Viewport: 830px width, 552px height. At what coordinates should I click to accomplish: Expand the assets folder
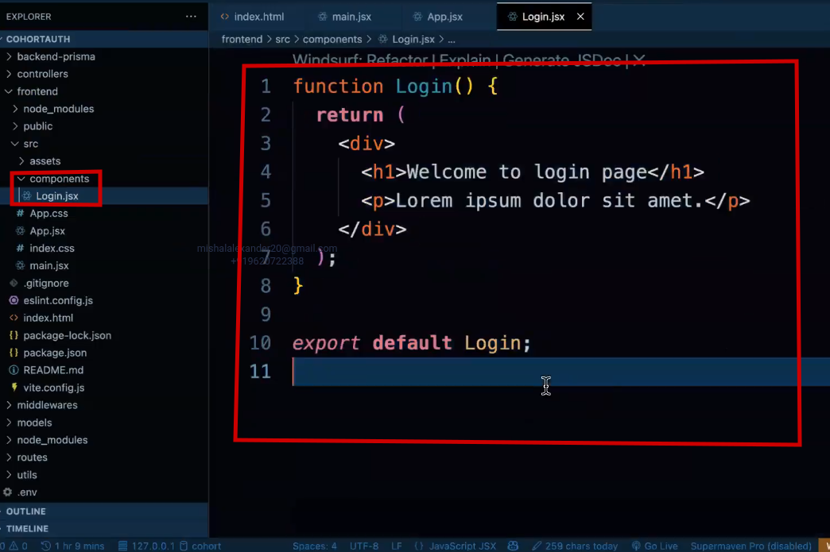click(45, 161)
